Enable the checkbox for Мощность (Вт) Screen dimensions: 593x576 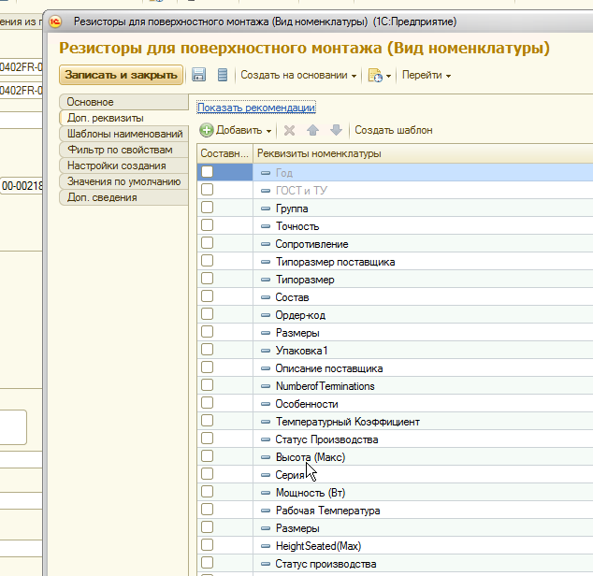coord(208,492)
